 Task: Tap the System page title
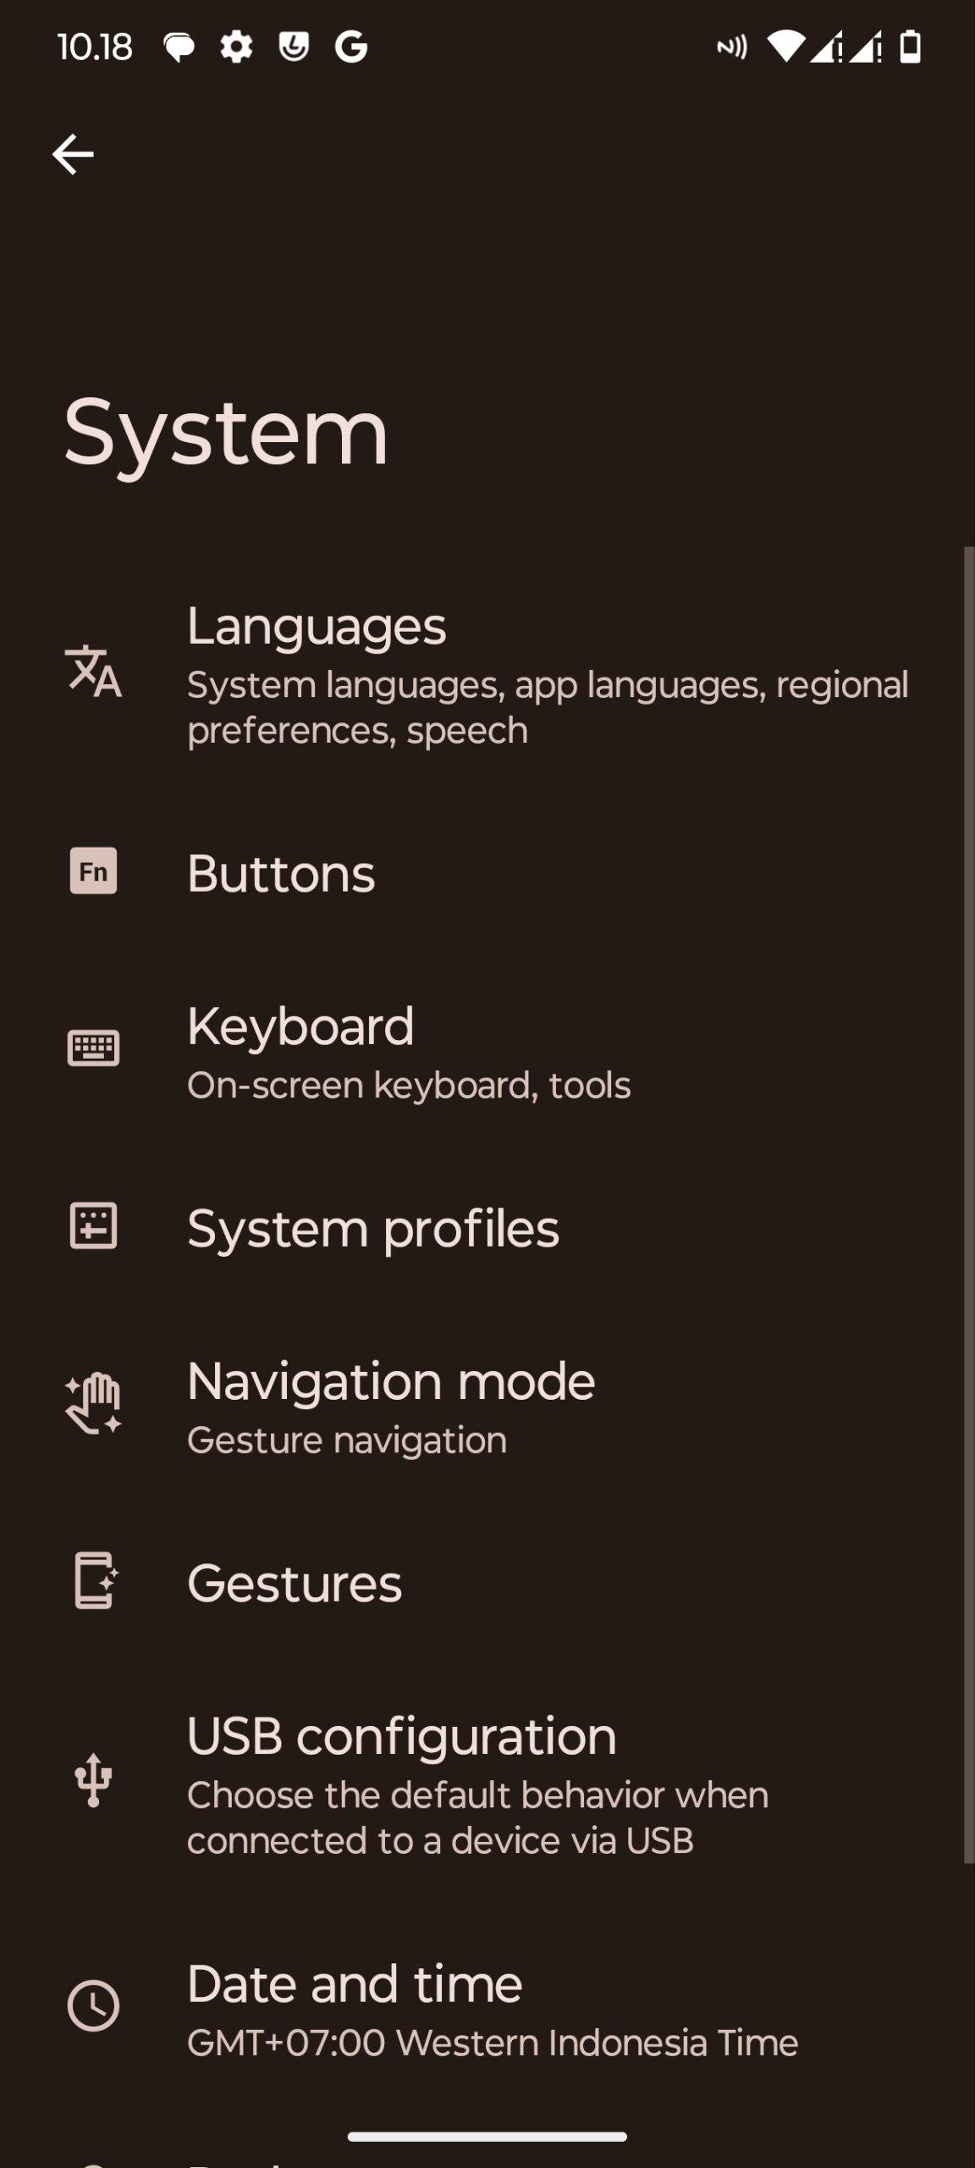coord(226,432)
